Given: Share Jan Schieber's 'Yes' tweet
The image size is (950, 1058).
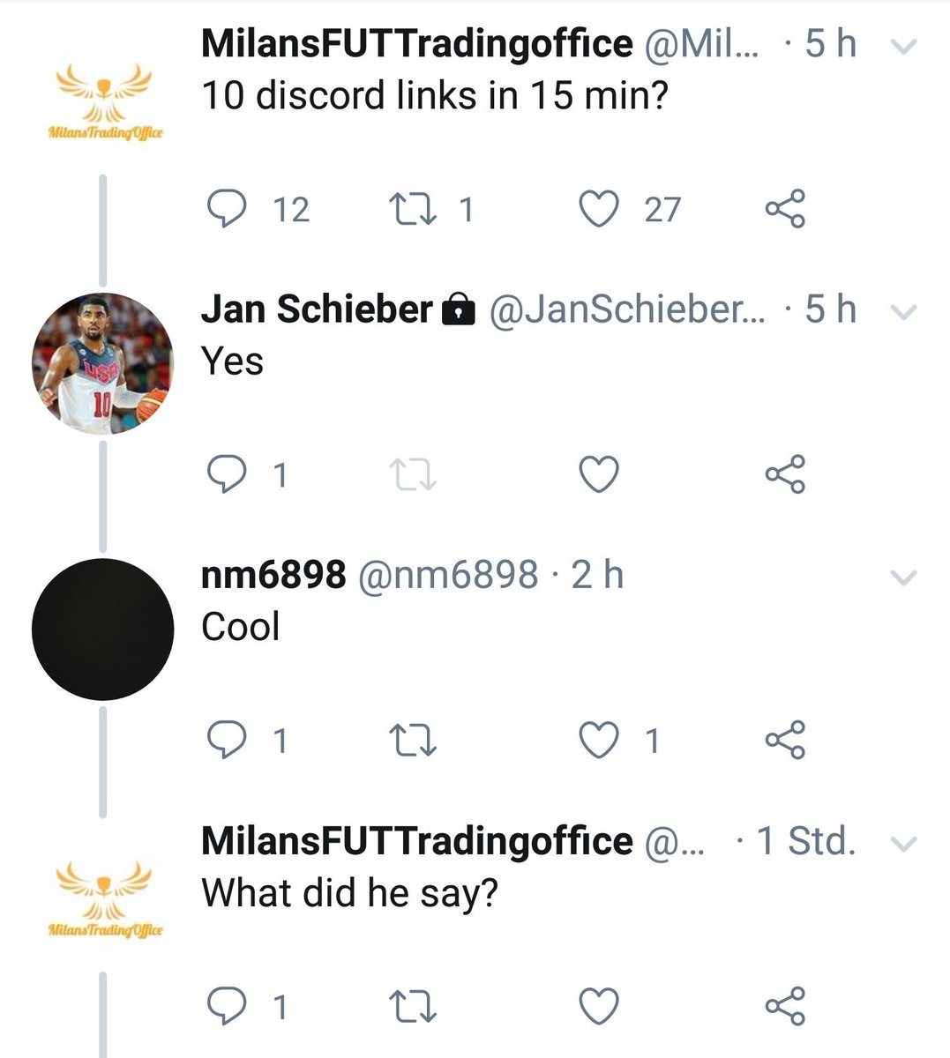Looking at the screenshot, I should click(x=785, y=475).
